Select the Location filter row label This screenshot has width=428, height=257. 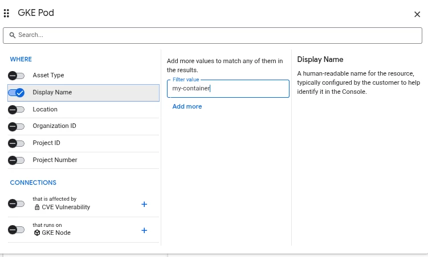[45, 109]
